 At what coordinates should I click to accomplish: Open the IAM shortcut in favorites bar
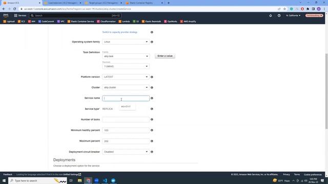pos(32,21)
